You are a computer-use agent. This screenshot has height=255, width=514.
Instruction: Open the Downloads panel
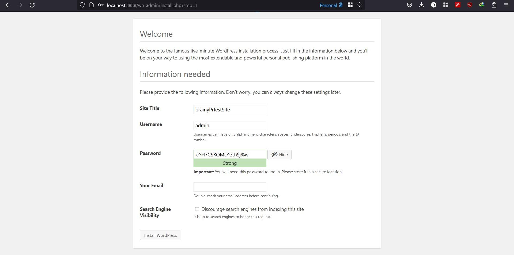(421, 5)
